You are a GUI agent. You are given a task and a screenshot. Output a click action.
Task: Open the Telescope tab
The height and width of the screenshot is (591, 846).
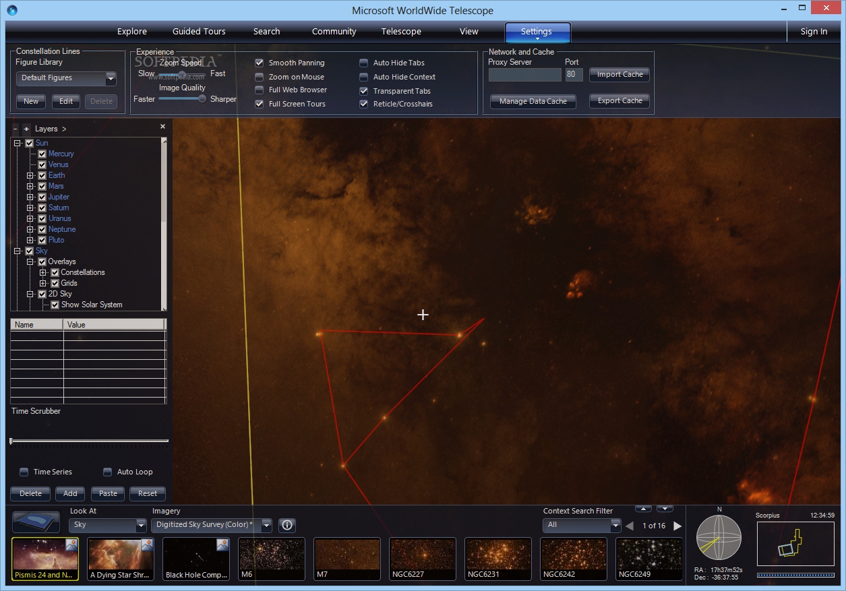(x=401, y=32)
